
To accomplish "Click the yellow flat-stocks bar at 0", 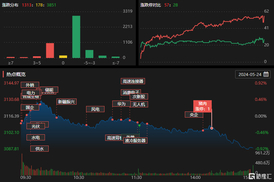I will tap(63, 57).
